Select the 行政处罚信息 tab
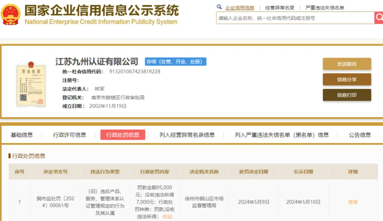Viewport: 383px width, 221px height. pos(123,135)
